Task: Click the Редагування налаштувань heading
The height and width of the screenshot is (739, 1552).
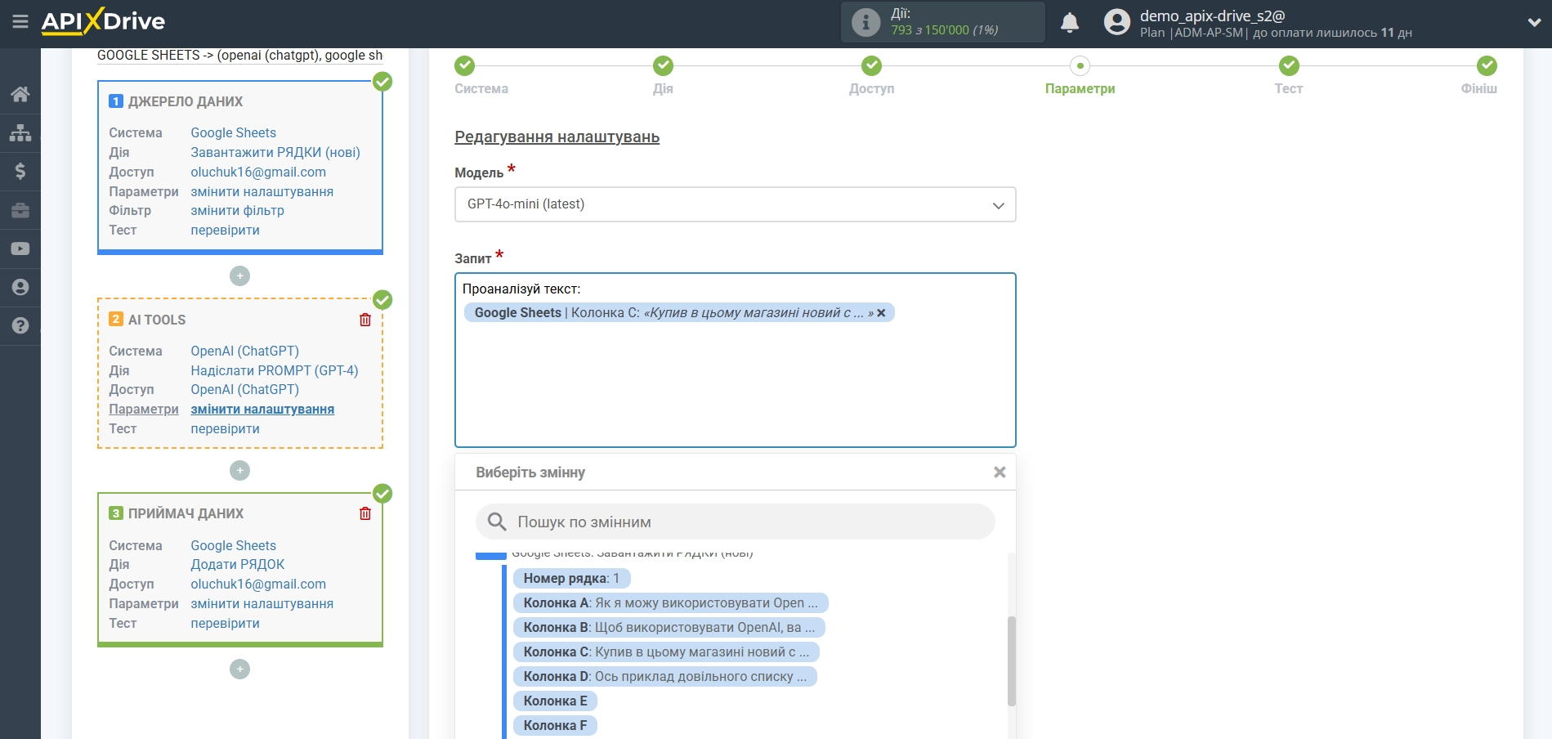Action: [x=557, y=137]
